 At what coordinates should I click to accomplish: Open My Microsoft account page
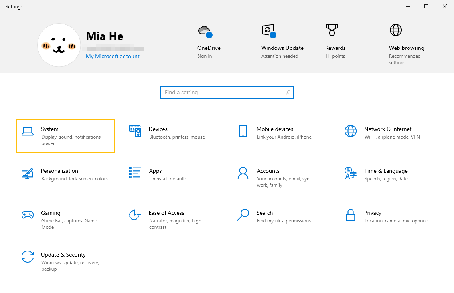pos(113,56)
